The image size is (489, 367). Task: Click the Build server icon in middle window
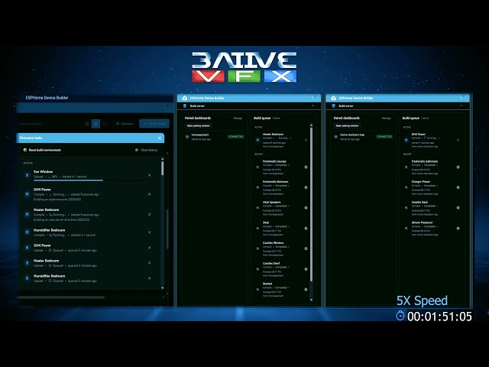[185, 106]
